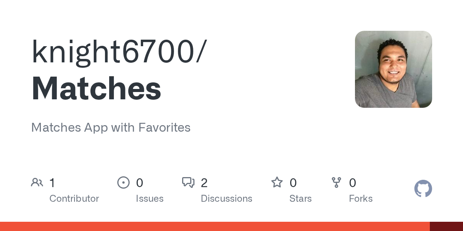Click the discussions count 2
Image resolution: width=463 pixels, height=231 pixels.
(204, 183)
